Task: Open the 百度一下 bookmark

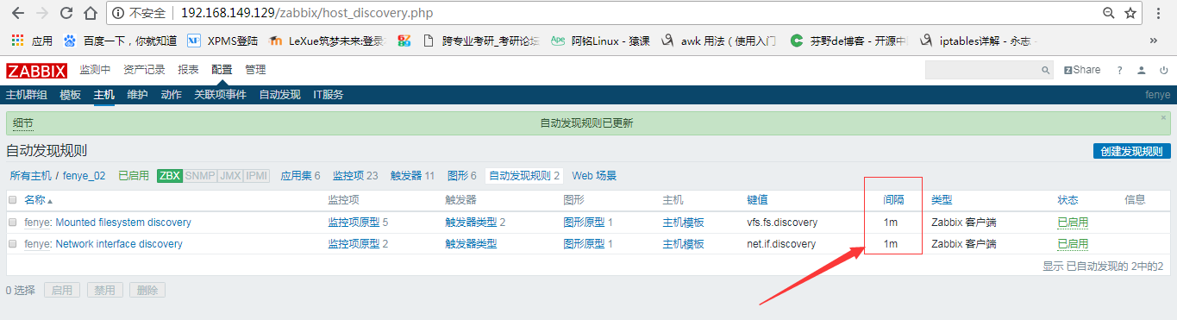Action: (x=120, y=41)
